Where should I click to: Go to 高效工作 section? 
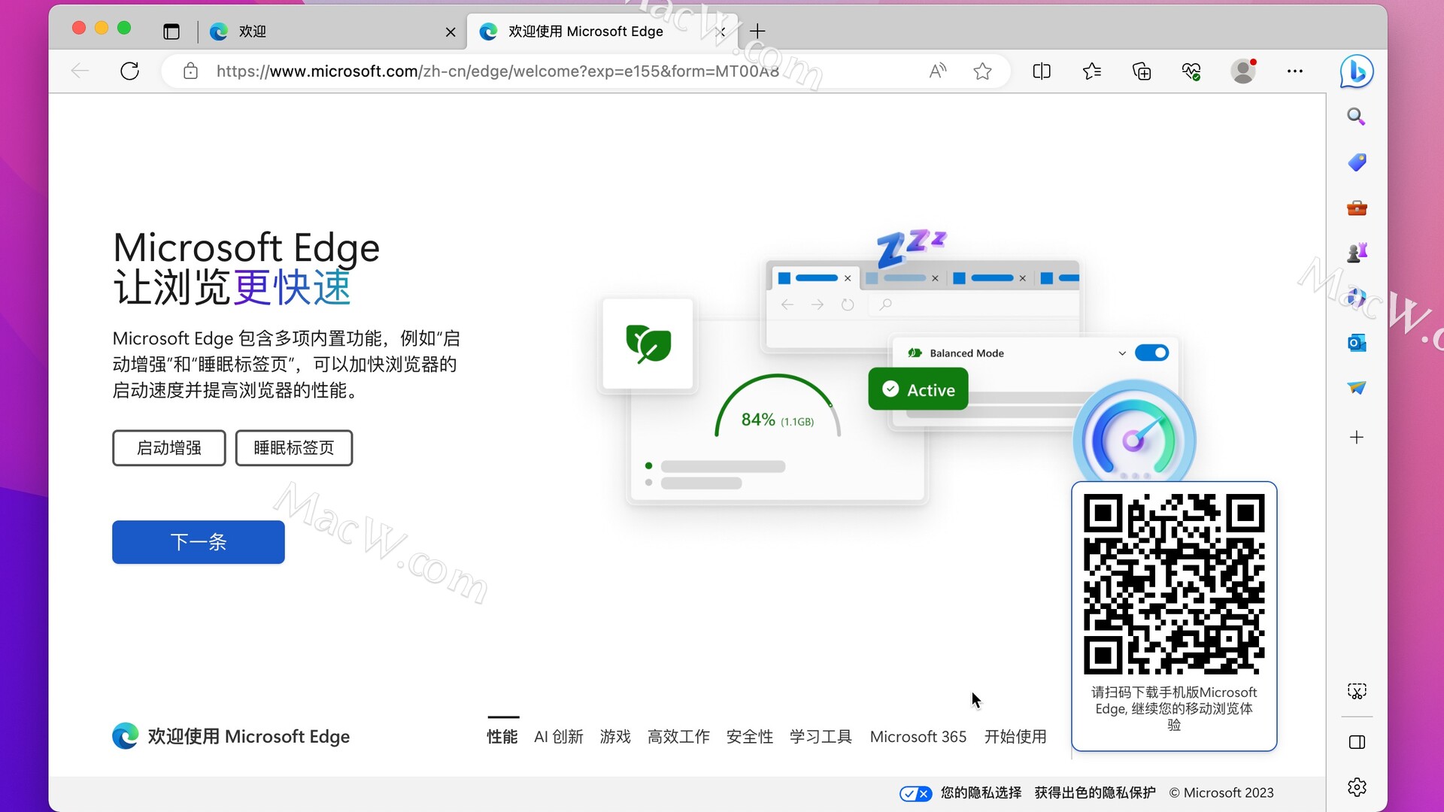(678, 737)
